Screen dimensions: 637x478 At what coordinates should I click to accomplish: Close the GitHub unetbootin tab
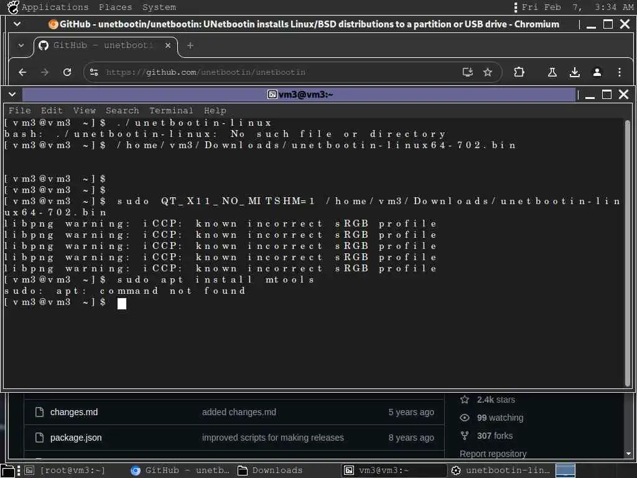[168, 45]
